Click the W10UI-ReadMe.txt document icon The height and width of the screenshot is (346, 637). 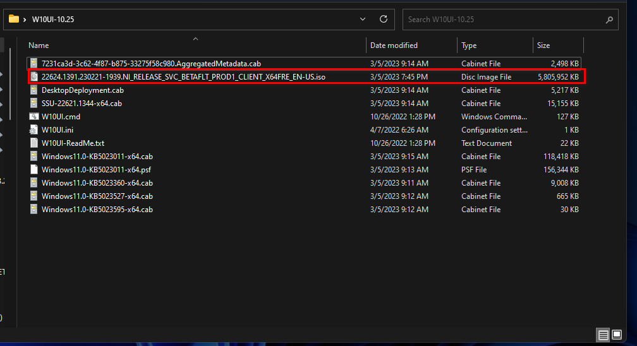[x=33, y=143]
